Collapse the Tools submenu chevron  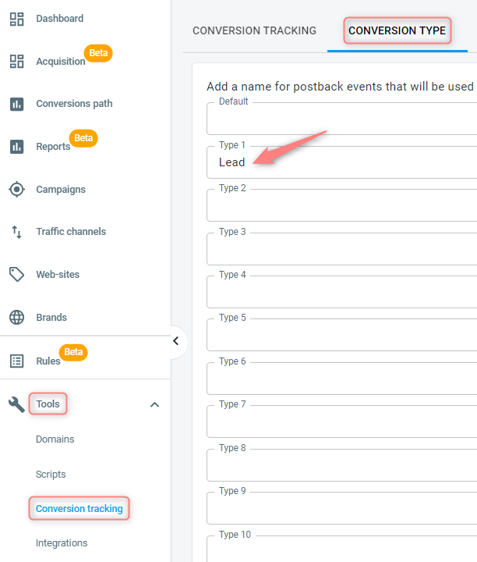point(154,404)
